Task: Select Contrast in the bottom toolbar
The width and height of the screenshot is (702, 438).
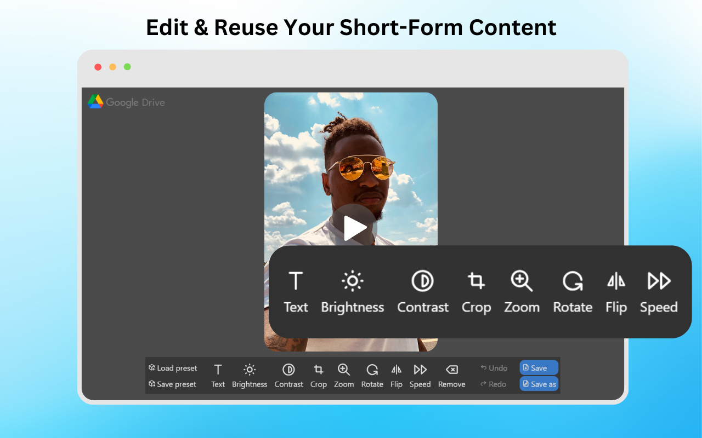Action: tap(288, 375)
